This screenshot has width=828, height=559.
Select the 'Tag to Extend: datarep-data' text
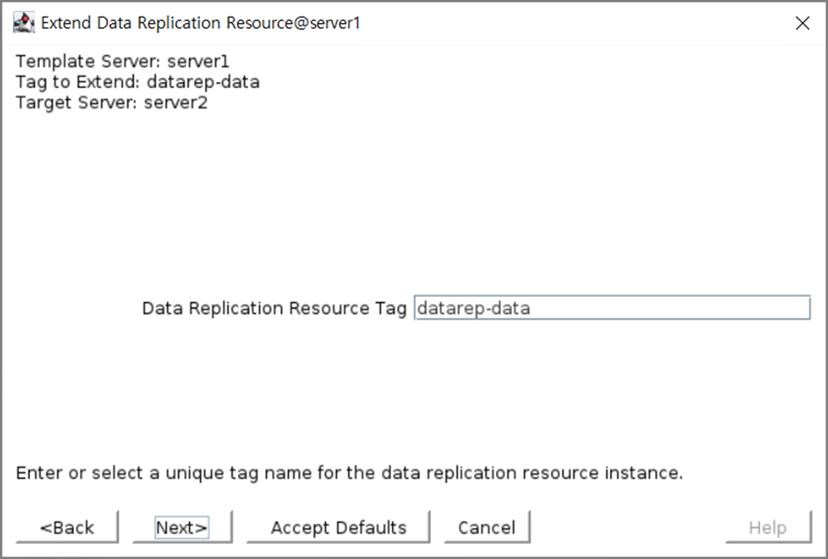point(137,82)
